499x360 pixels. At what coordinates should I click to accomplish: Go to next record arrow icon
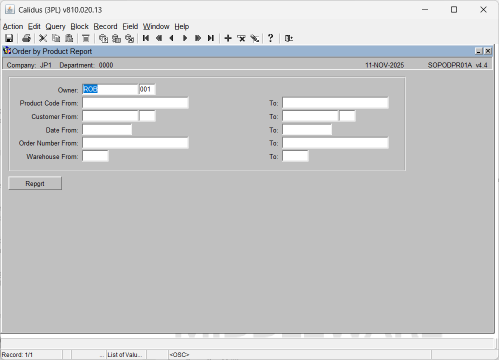(185, 38)
